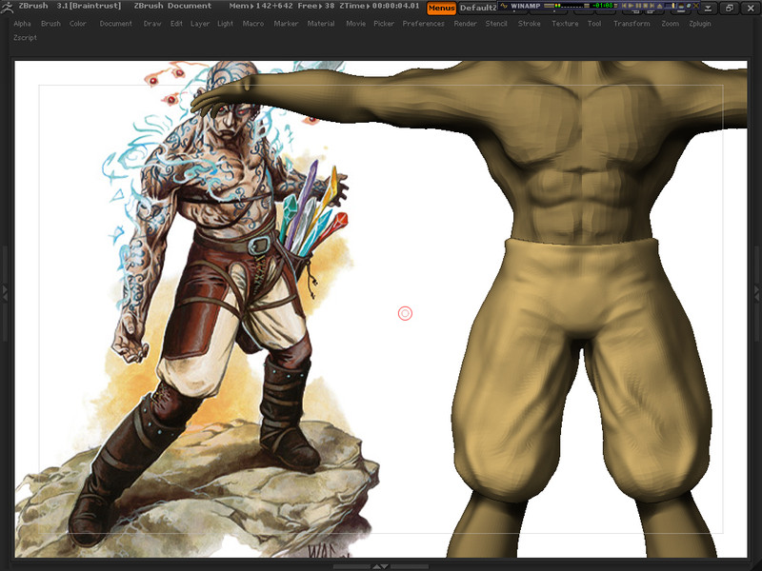Screen dimensions: 762x571
Task: Open the Macro menu
Action: [x=253, y=23]
